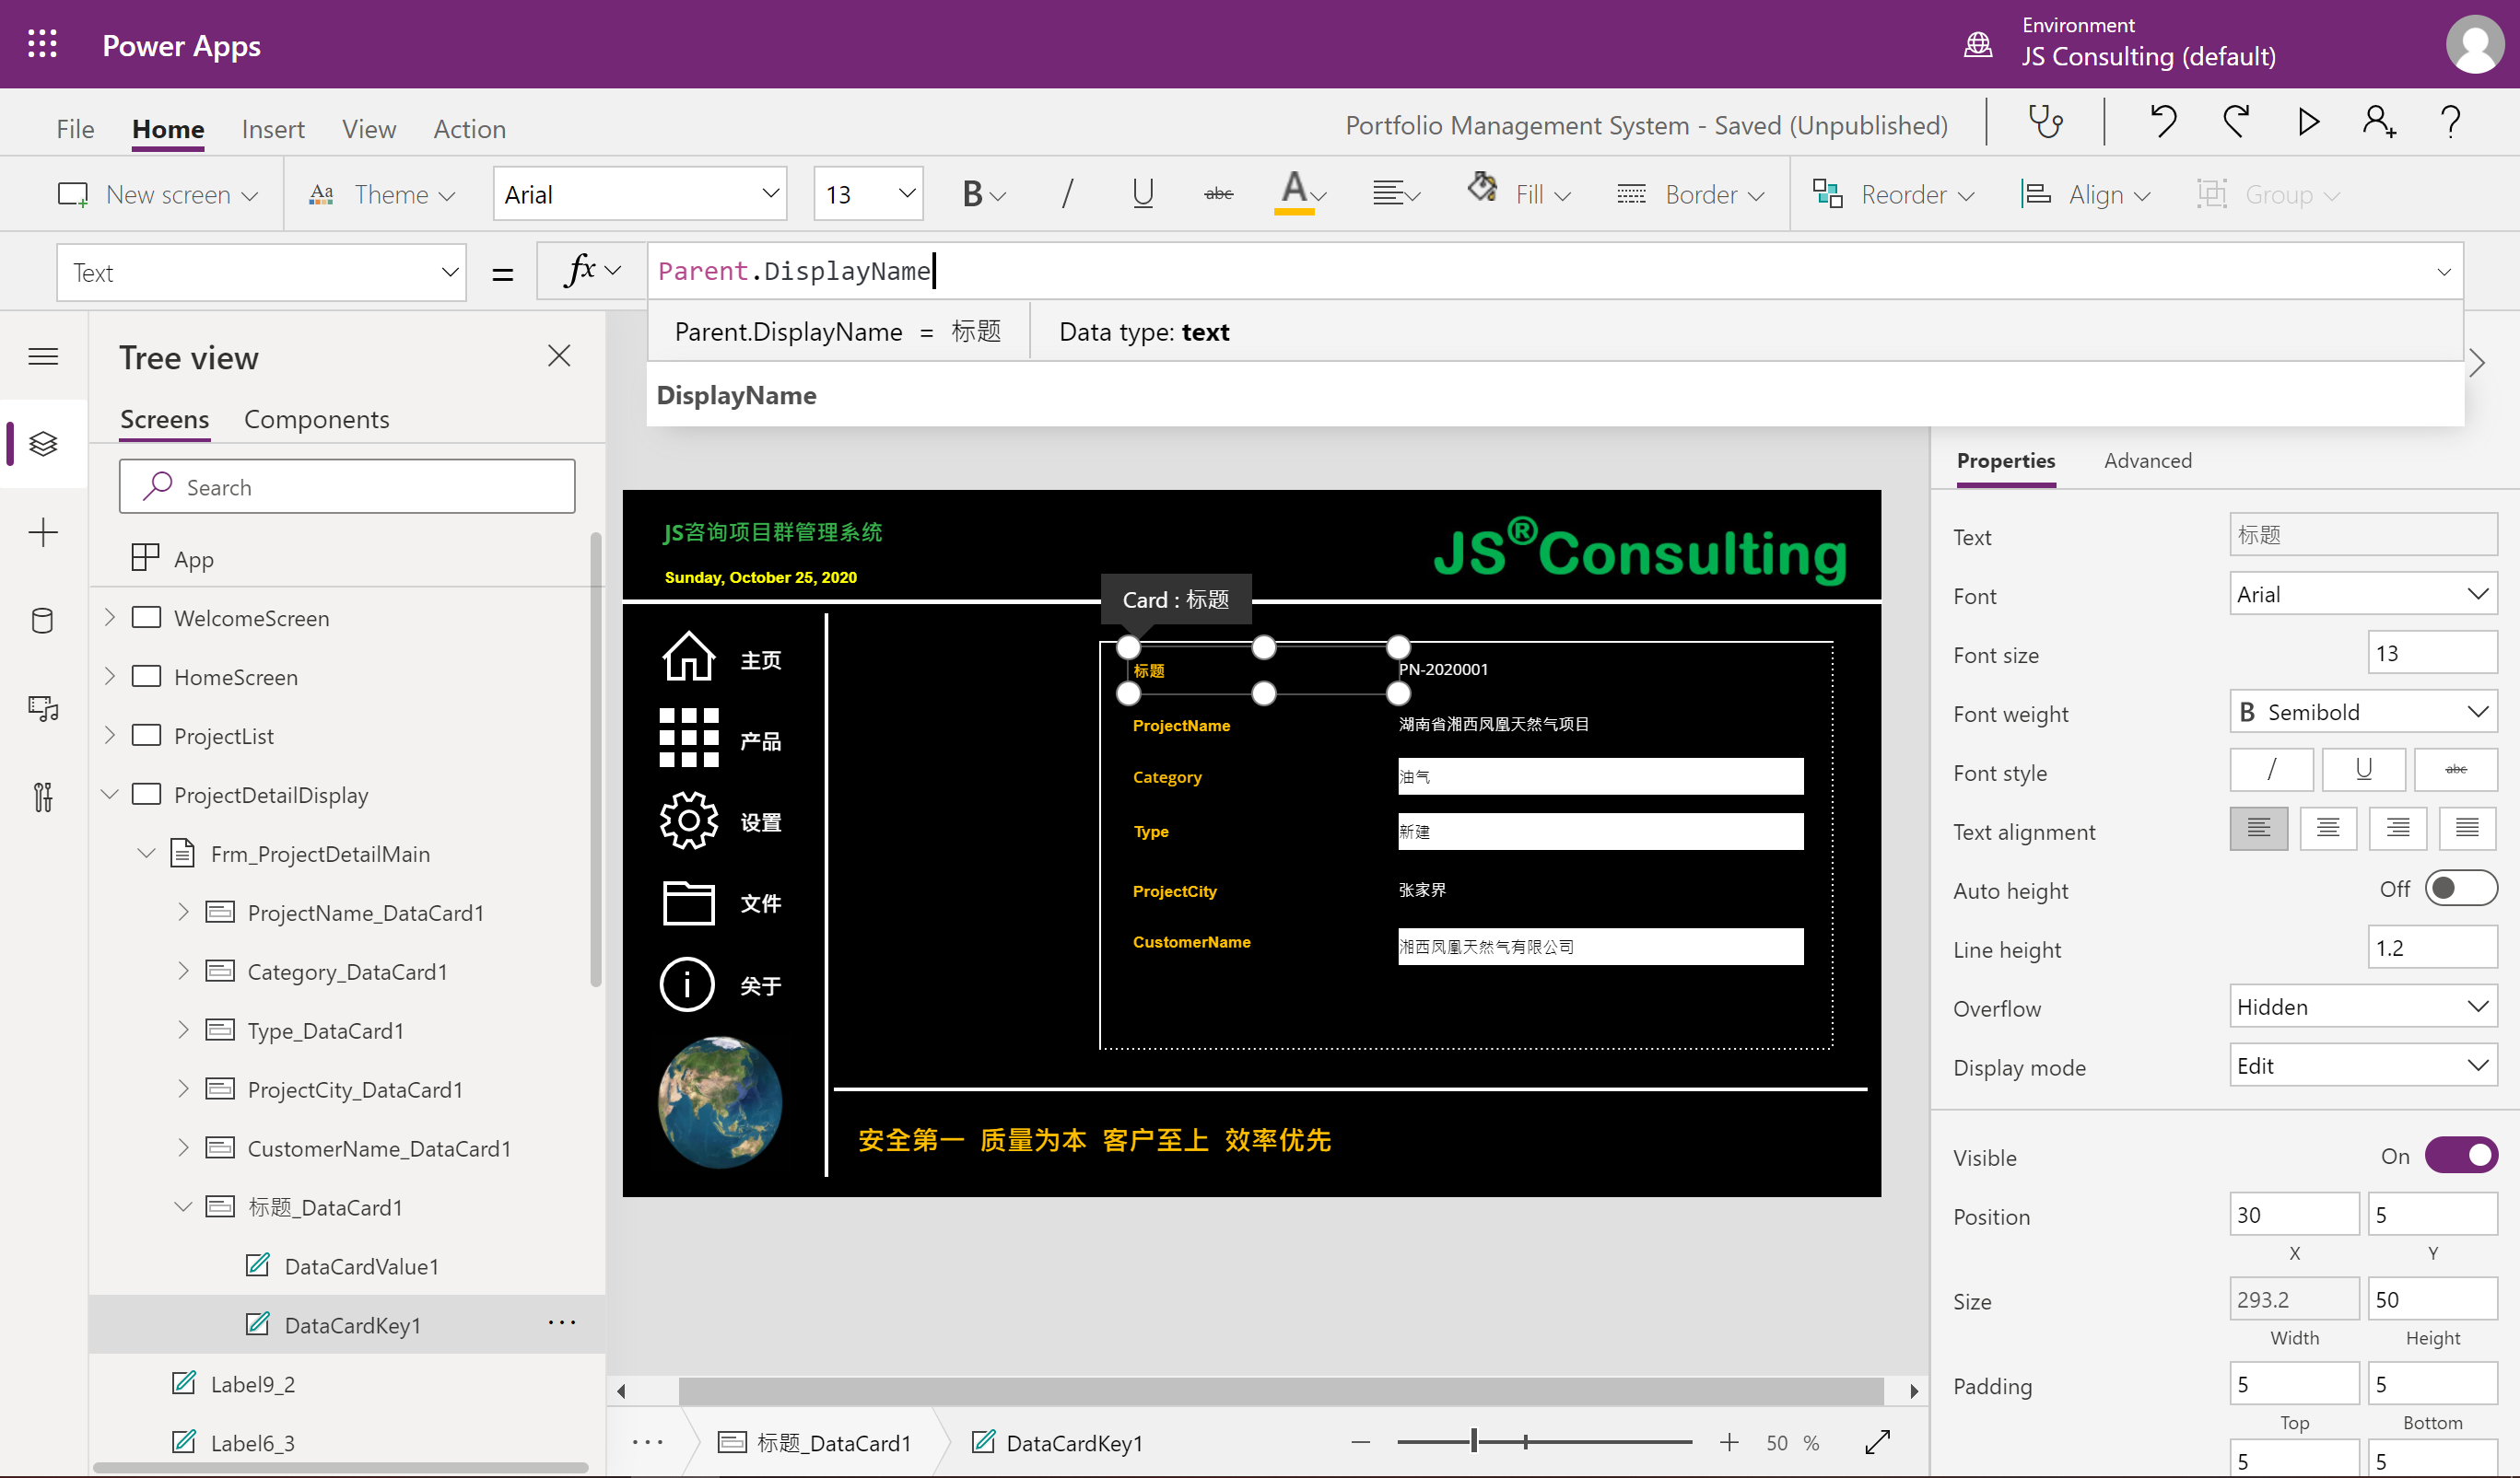Toggle the Visible switch off
The width and height of the screenshot is (2520, 1478).
point(2461,1157)
